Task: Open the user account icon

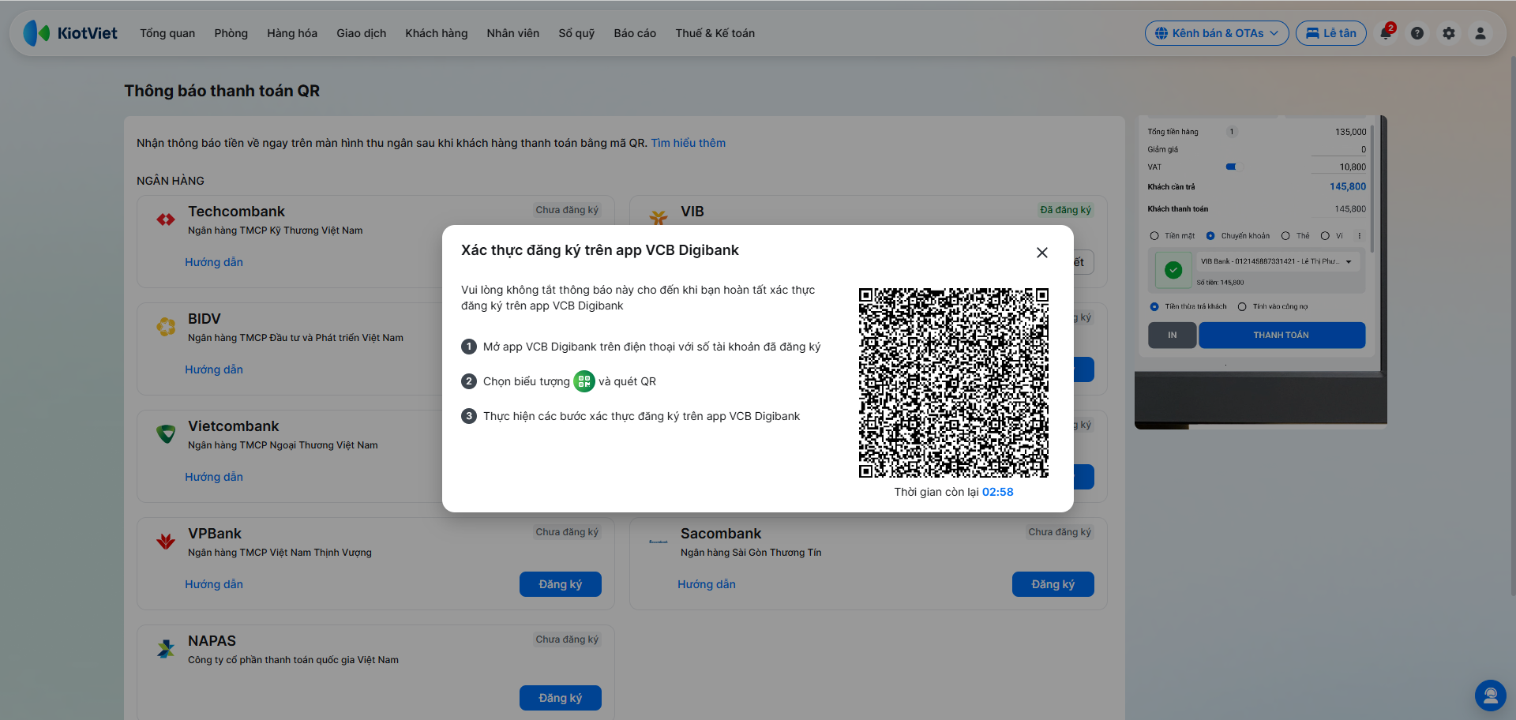Action: pyautogui.click(x=1480, y=33)
